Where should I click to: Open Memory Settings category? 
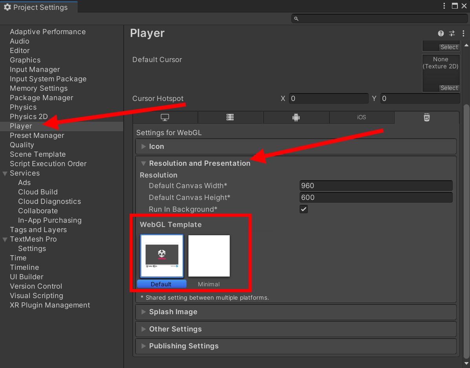pyautogui.click(x=38, y=88)
